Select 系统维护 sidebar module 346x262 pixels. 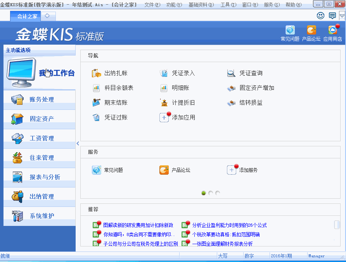click(x=40, y=216)
